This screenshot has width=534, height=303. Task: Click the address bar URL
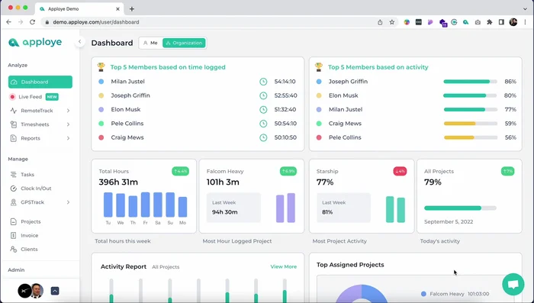pyautogui.click(x=95, y=22)
